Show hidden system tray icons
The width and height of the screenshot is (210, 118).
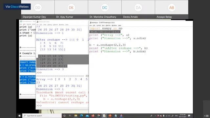click(x=155, y=116)
